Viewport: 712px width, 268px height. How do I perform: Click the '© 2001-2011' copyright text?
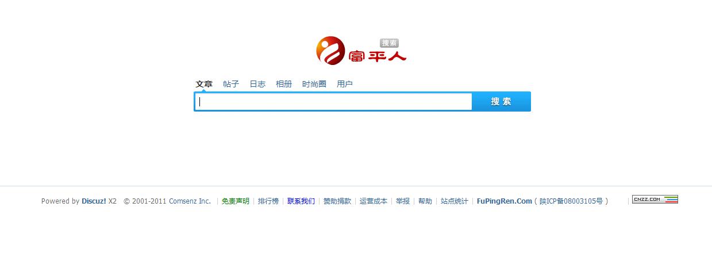(145, 201)
